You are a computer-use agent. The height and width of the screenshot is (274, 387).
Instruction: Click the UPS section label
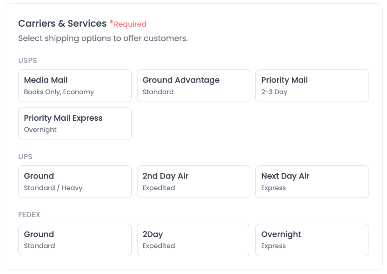click(25, 157)
